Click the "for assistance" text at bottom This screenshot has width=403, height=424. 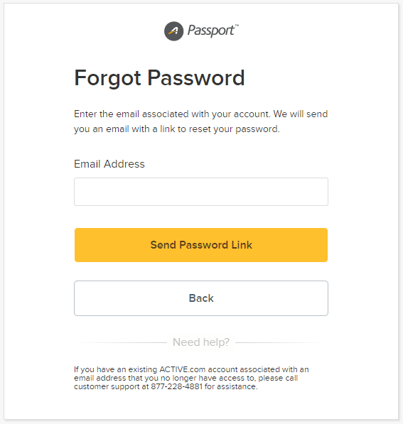pos(231,386)
